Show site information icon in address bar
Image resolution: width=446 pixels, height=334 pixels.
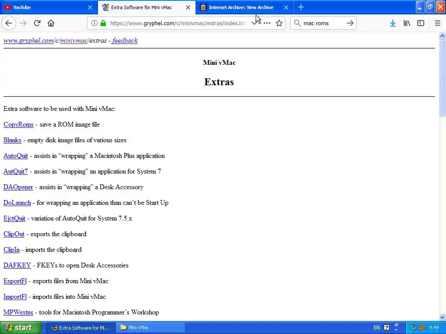point(94,23)
